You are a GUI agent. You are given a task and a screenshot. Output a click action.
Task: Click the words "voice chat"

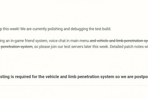click(57, 41)
